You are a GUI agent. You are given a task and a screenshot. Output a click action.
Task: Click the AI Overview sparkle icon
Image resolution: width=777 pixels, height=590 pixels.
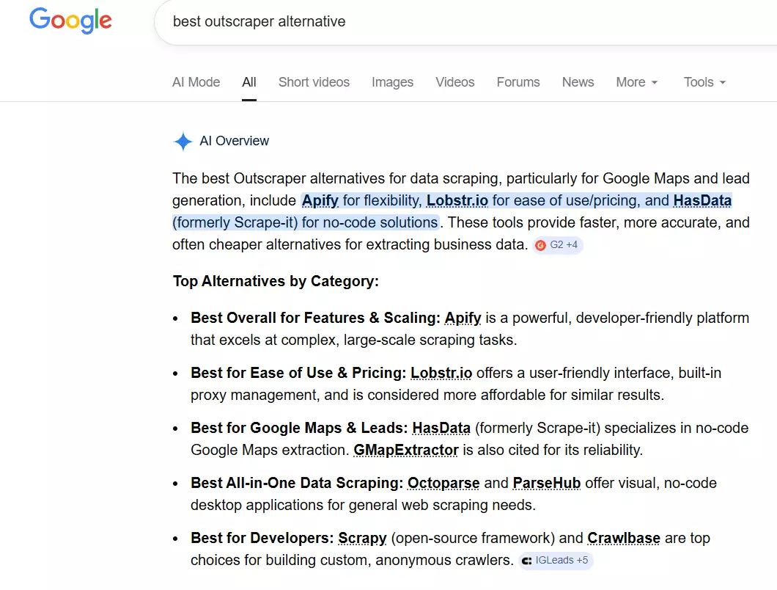coord(183,141)
